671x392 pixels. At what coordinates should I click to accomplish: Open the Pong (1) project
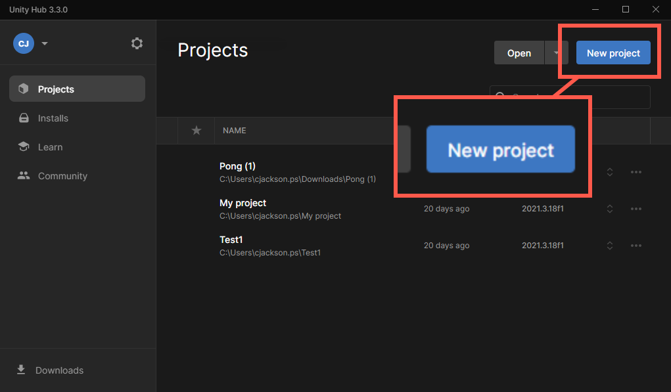tap(237, 166)
